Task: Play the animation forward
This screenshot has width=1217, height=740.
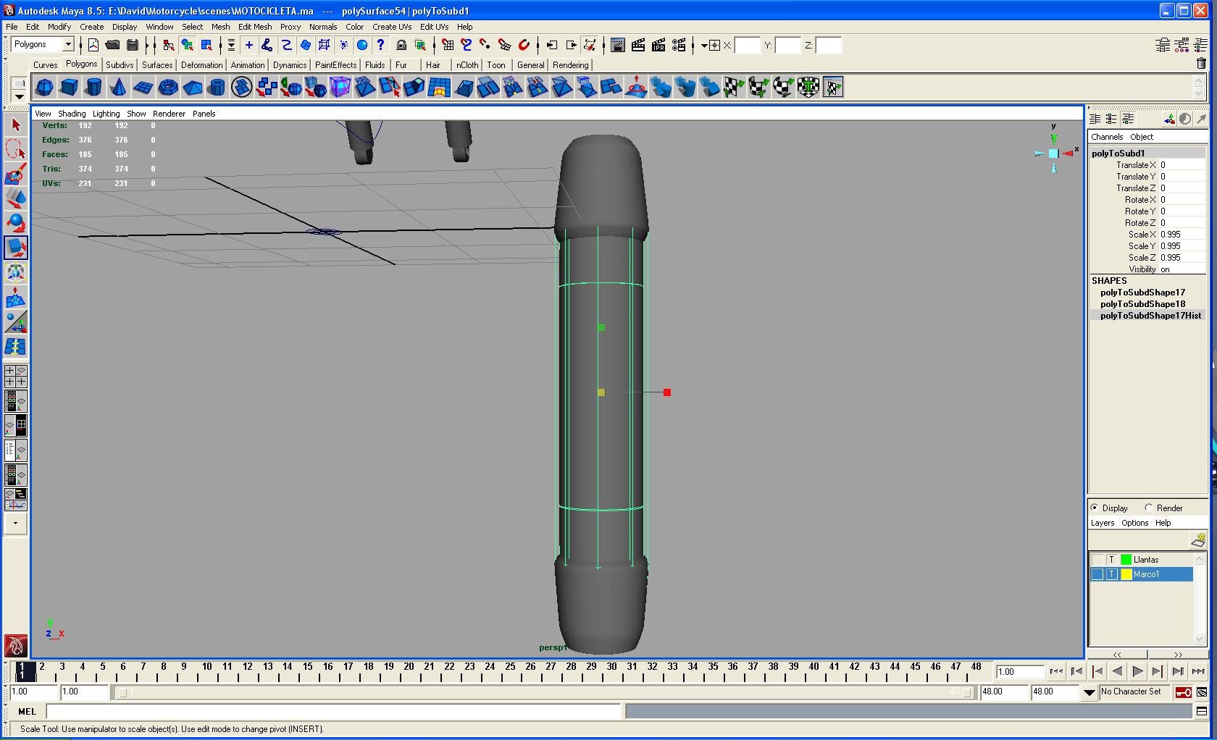Action: point(1137,672)
